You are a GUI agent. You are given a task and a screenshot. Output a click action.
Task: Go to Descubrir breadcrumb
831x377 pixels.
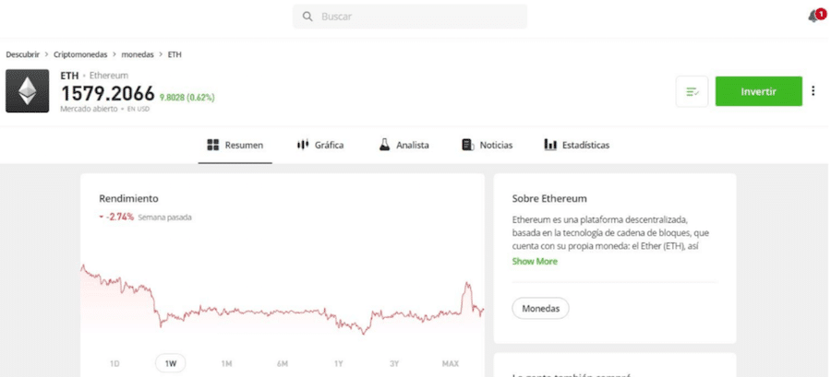point(23,54)
